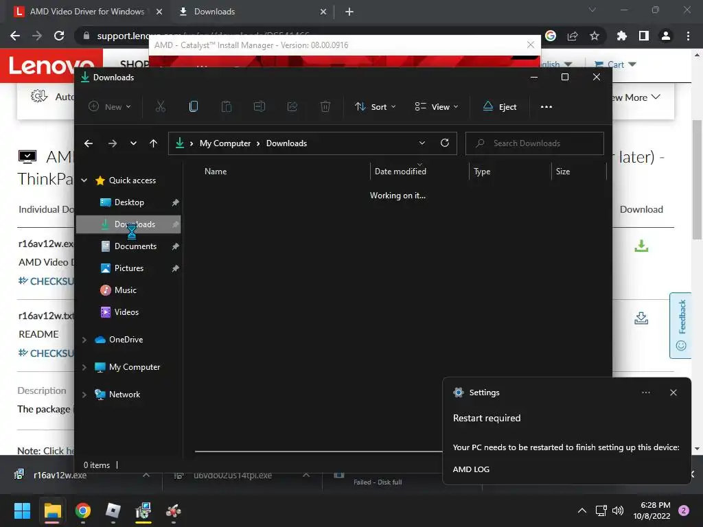This screenshot has width=703, height=527.
Task: Open File Explorer from the taskbar
Action: coord(52,511)
